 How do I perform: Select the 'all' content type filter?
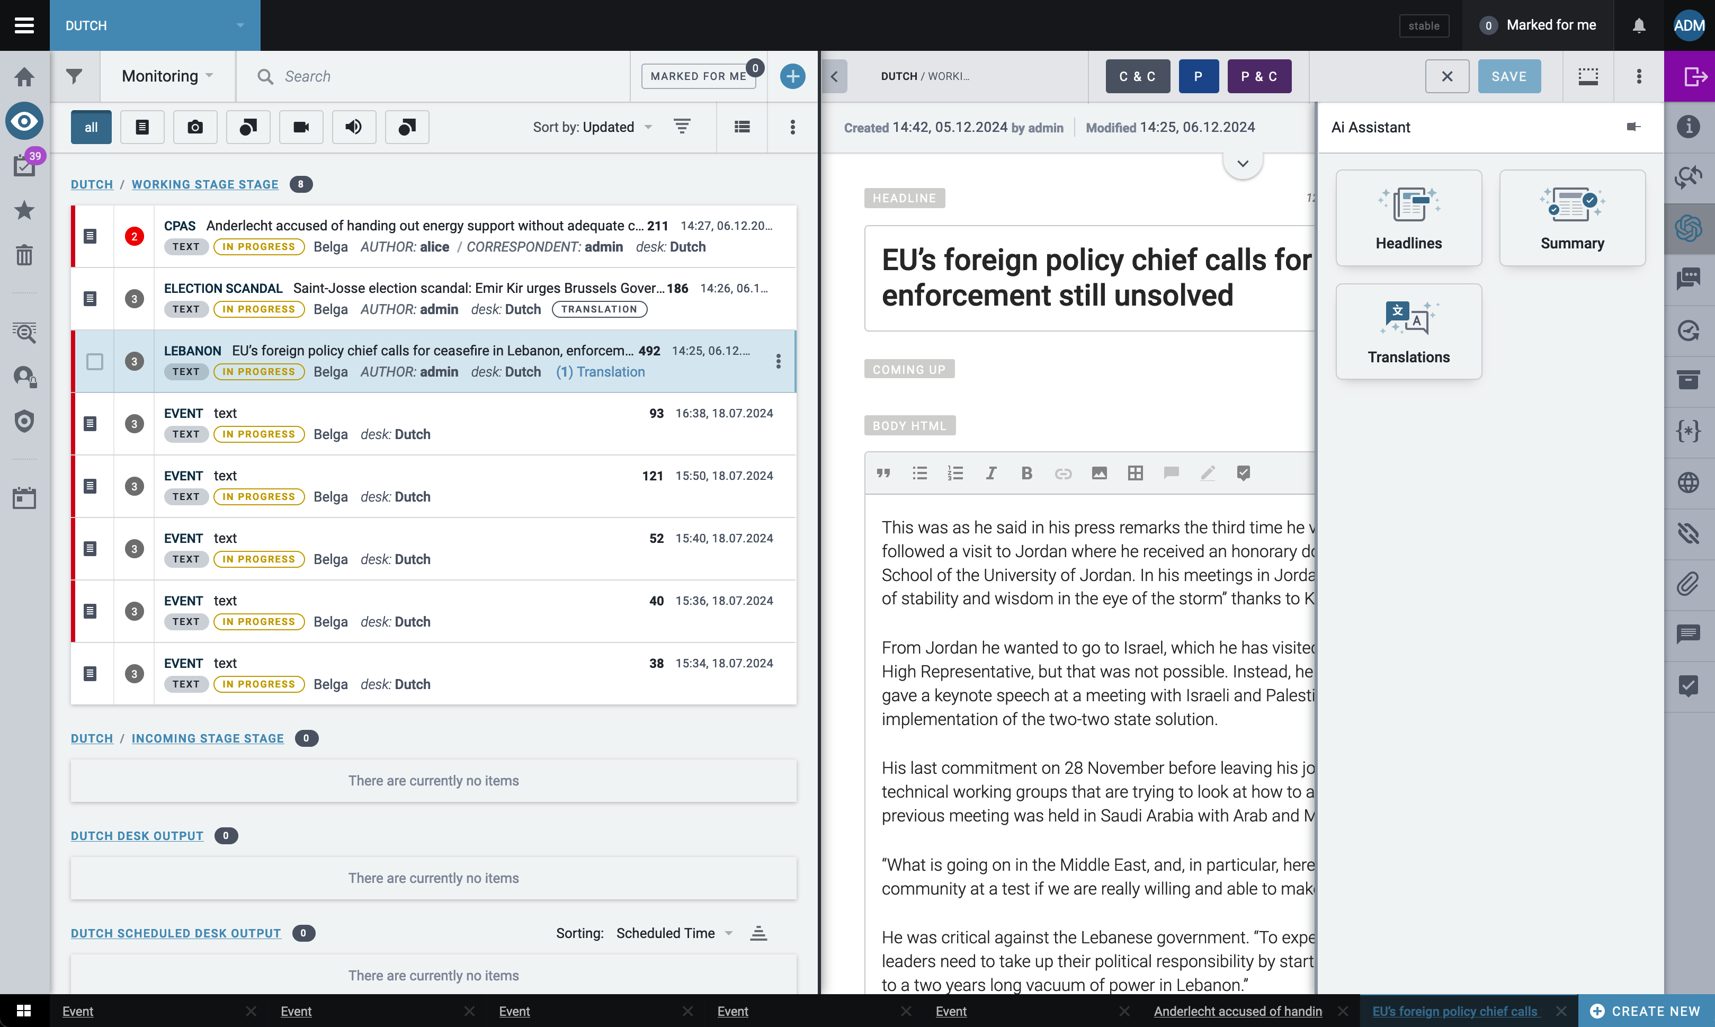click(x=91, y=127)
